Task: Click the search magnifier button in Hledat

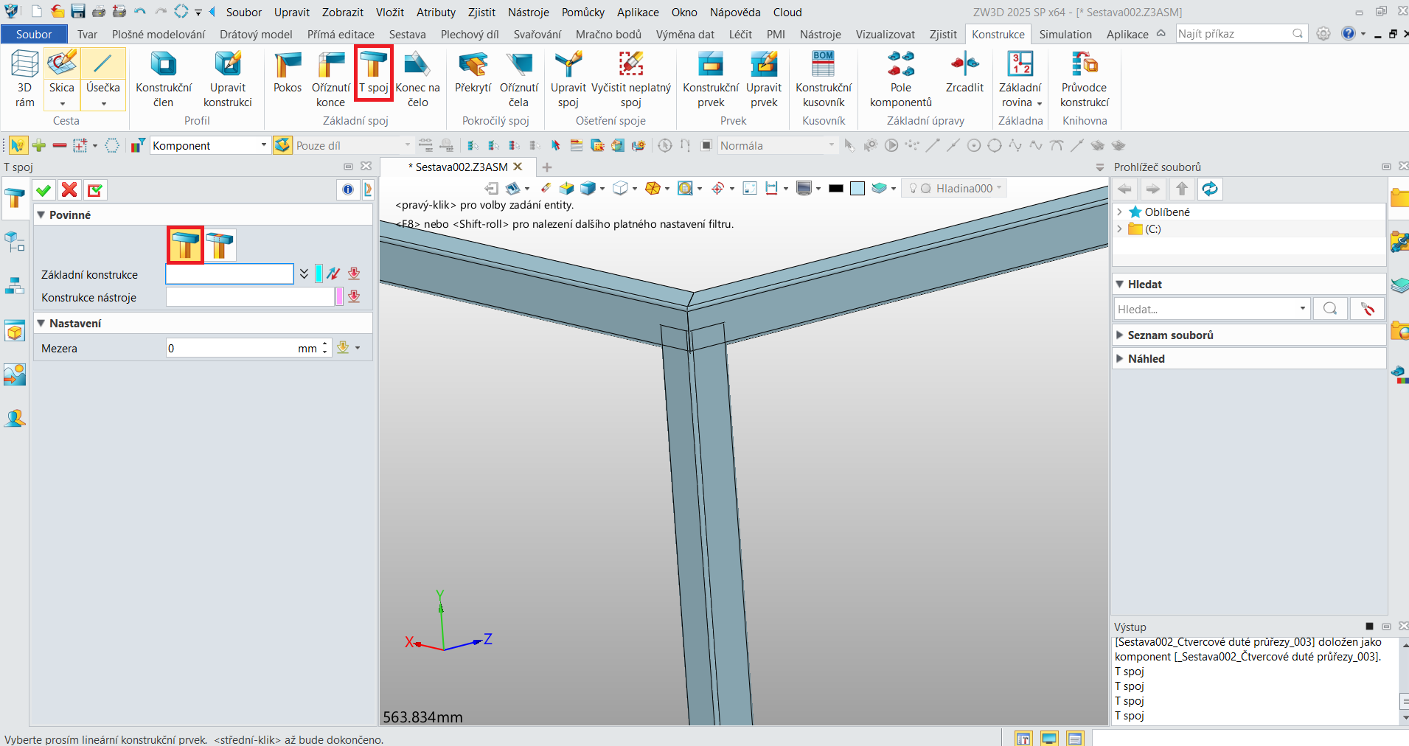Action: tap(1330, 309)
